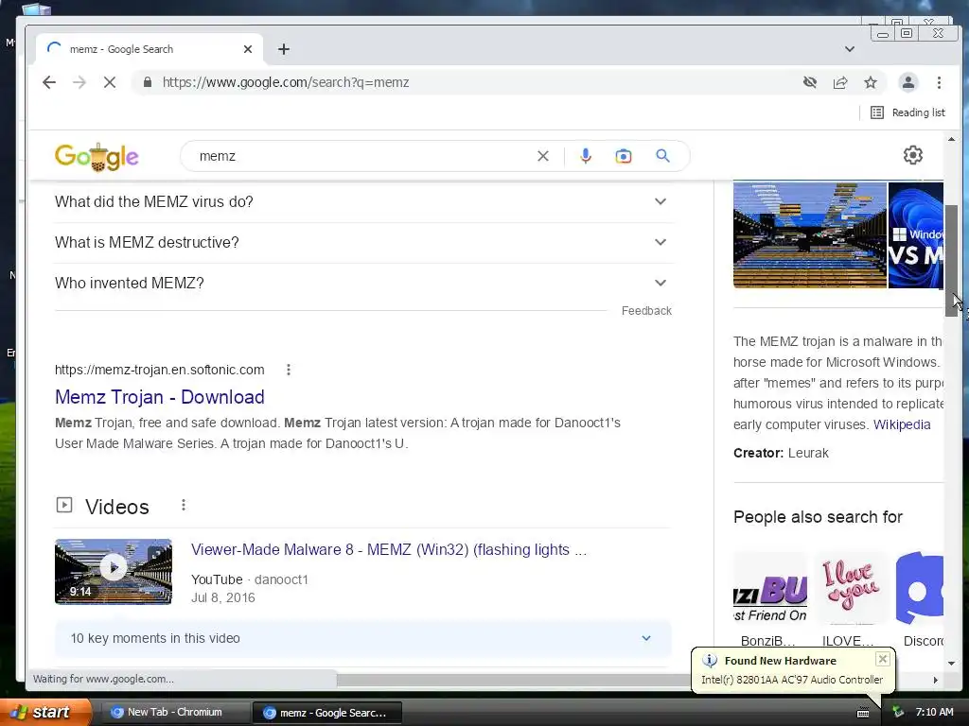Screen dimensions: 969x726
Task: Click the memz-trojan.en.softonic.com URL
Action: click(x=159, y=370)
